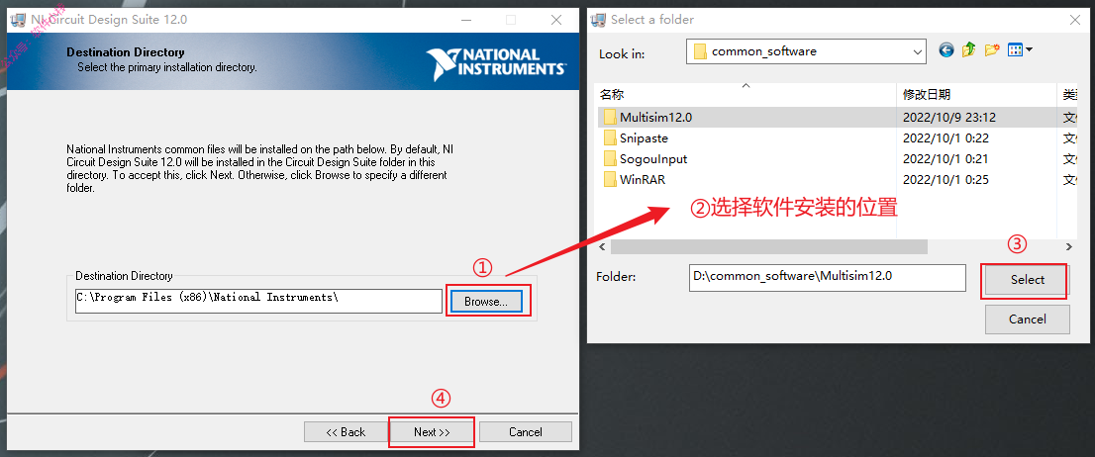Cancel the NI Circuit Design installer
This screenshot has height=457, width=1095.
coord(525,432)
